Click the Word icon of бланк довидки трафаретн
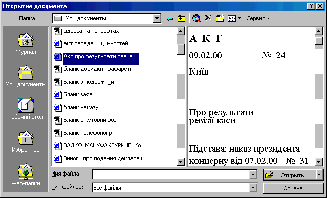 click(58, 69)
